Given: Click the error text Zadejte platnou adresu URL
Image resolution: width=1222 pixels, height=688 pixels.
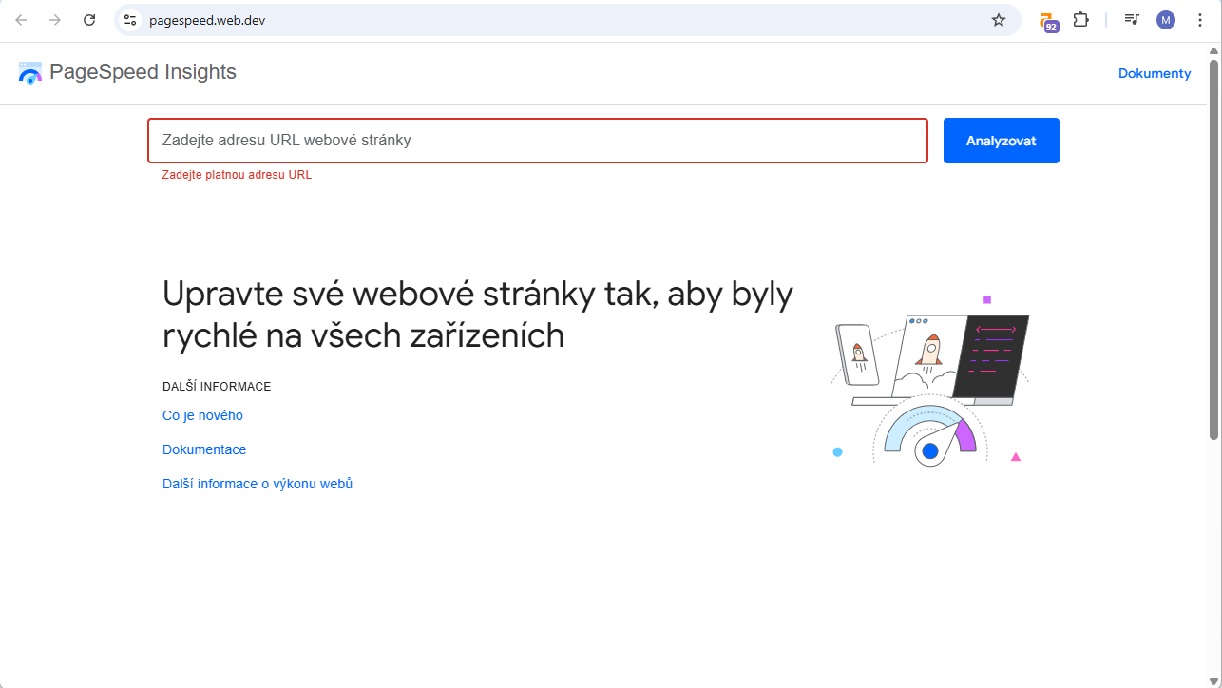Looking at the screenshot, I should [x=237, y=175].
